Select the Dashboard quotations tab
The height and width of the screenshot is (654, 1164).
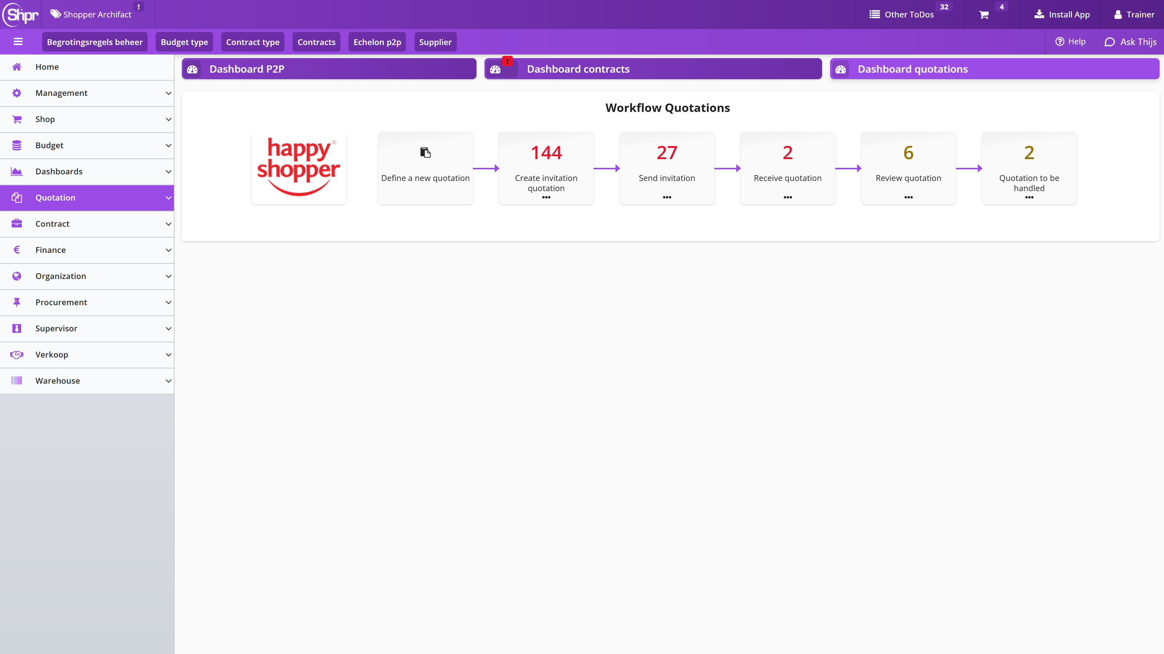point(994,69)
